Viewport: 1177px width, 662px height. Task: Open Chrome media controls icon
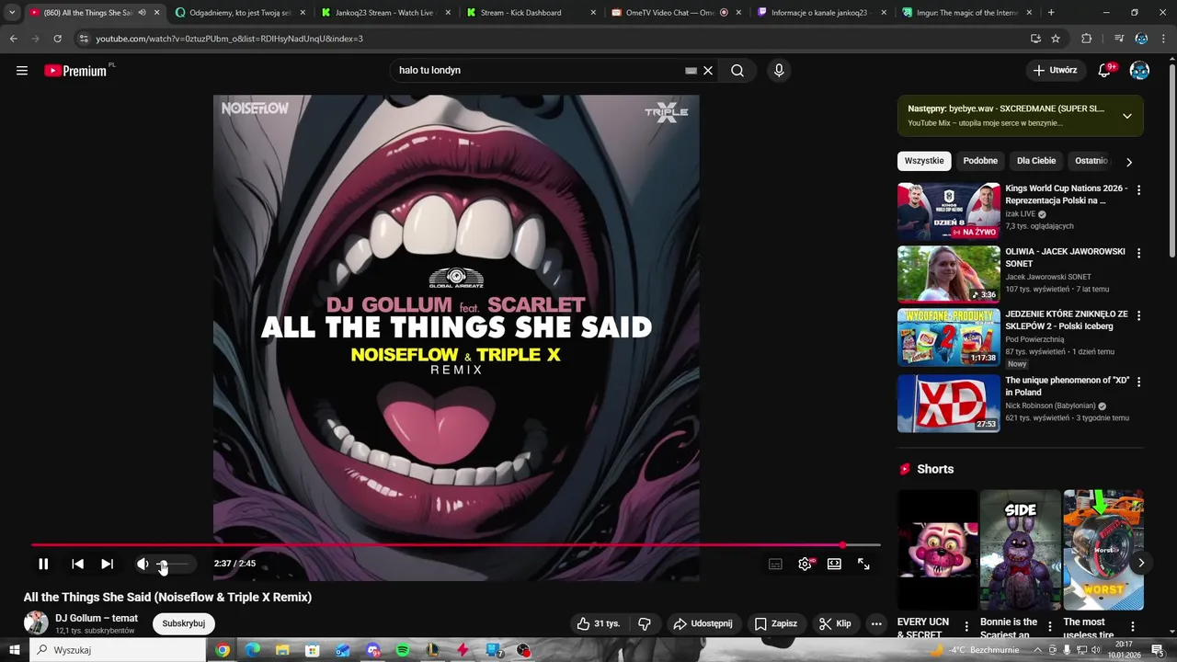tap(1119, 39)
